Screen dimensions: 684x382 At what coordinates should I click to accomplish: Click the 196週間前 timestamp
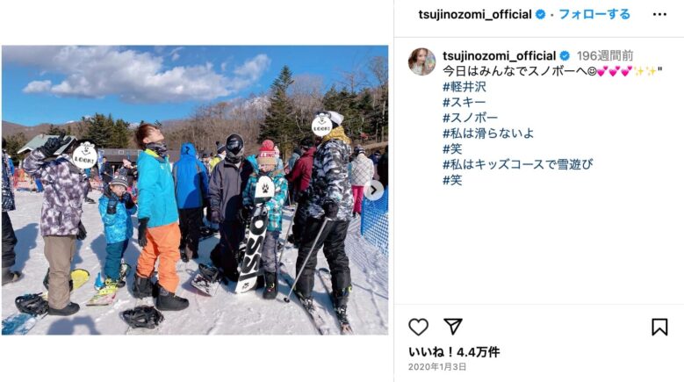(x=605, y=56)
